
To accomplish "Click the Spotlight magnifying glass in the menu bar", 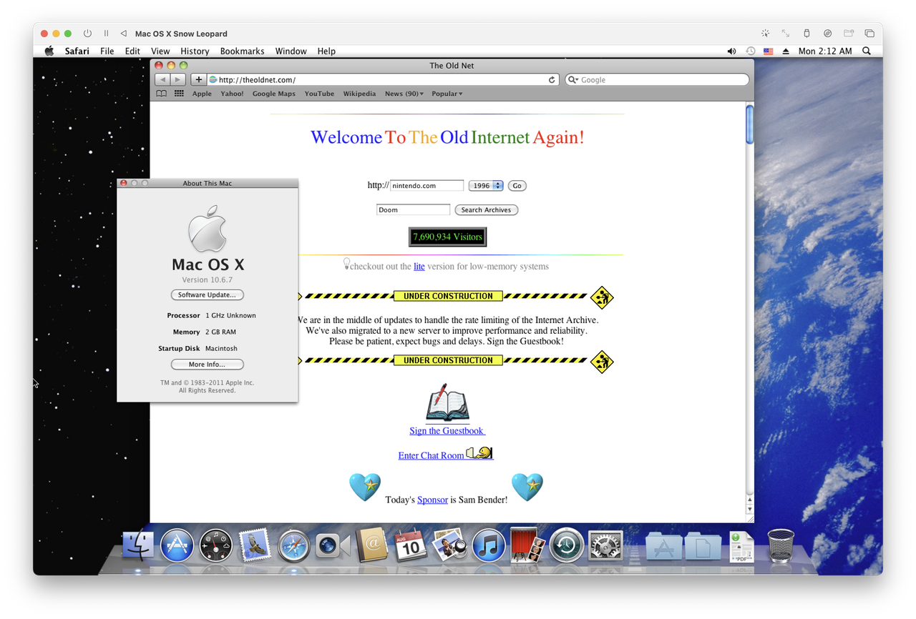I will (x=867, y=51).
